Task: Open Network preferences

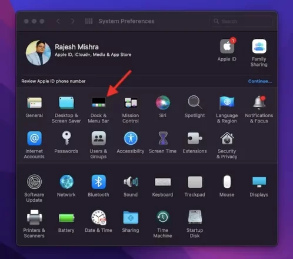Action: 66,182
